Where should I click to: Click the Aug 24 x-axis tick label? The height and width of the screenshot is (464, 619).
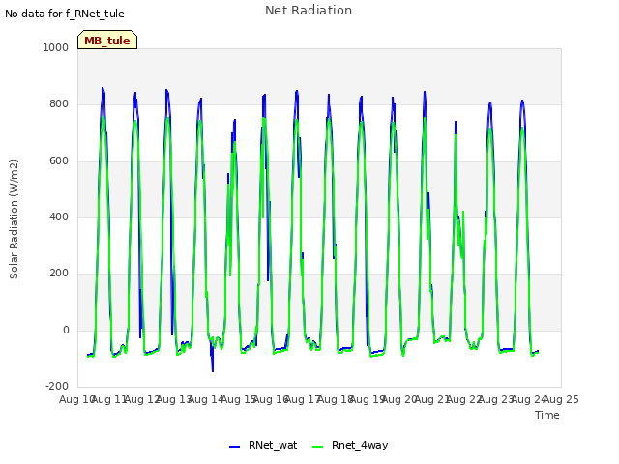tap(529, 399)
